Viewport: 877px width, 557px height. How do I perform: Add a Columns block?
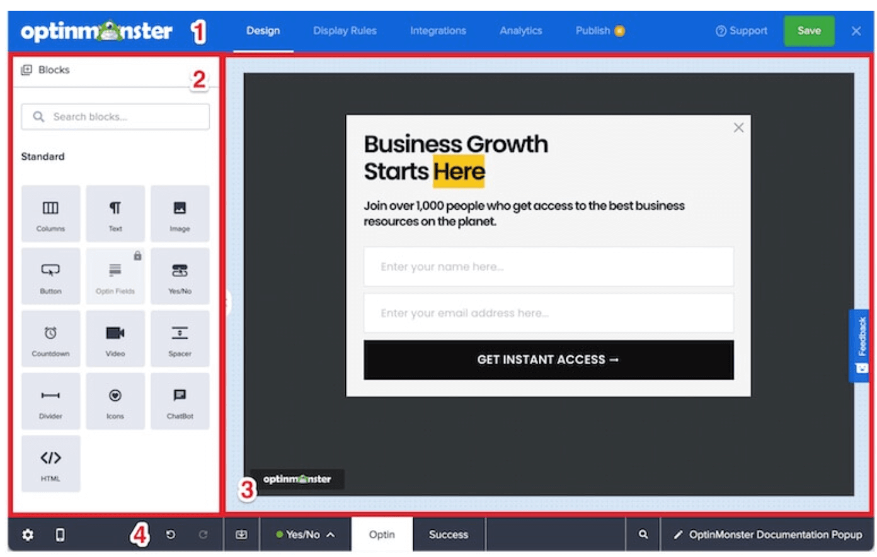(x=50, y=214)
